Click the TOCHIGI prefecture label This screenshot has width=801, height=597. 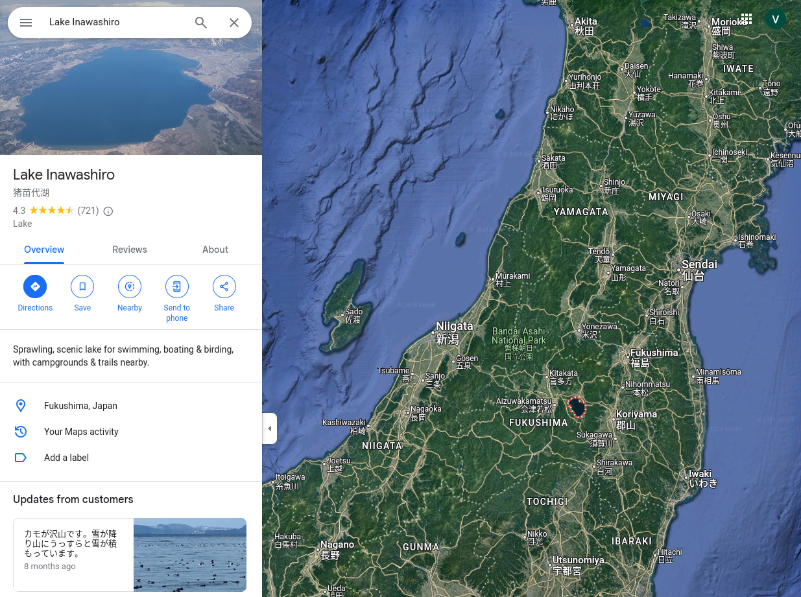tap(547, 502)
